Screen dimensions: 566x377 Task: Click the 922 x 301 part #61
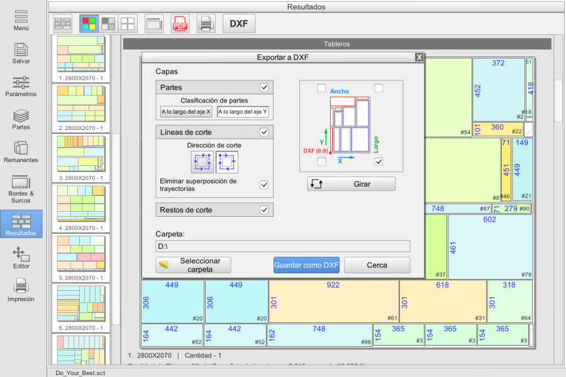(333, 302)
